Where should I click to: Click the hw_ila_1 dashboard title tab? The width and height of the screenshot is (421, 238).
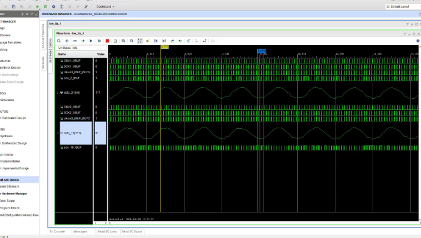tap(56, 24)
